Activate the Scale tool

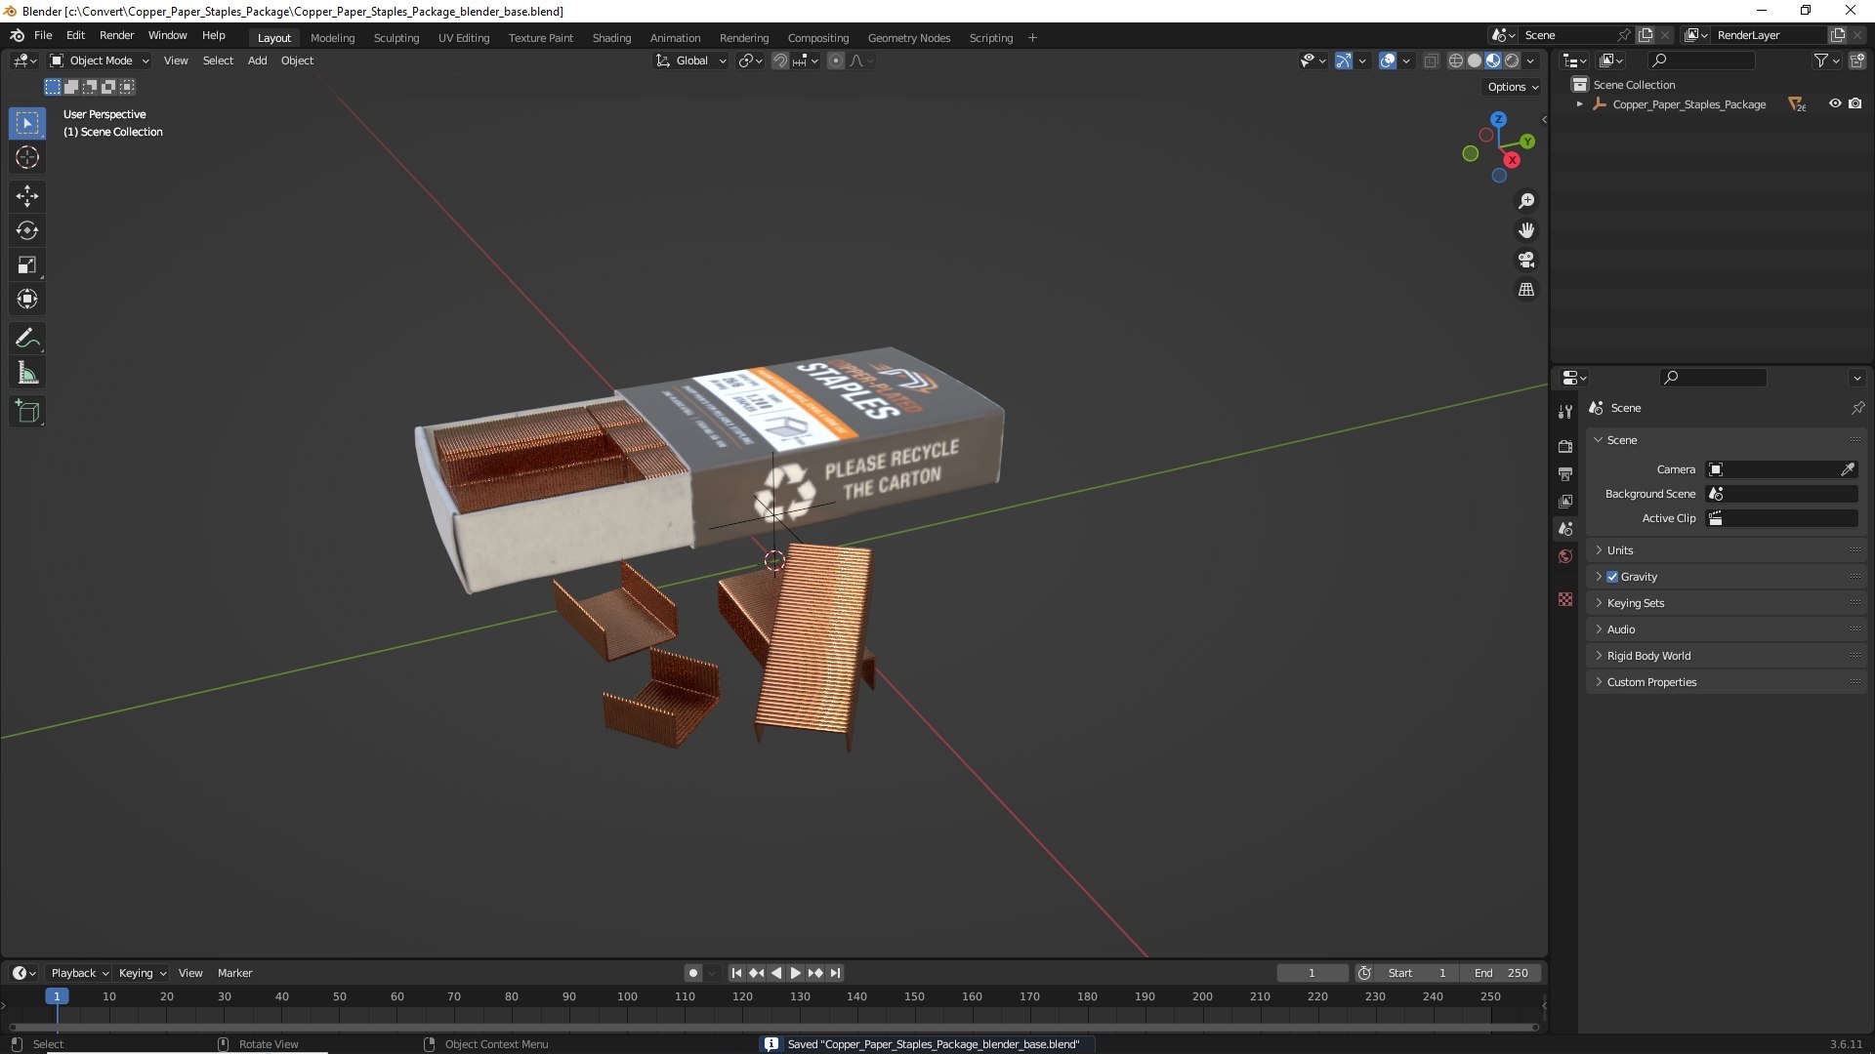pyautogui.click(x=26, y=264)
